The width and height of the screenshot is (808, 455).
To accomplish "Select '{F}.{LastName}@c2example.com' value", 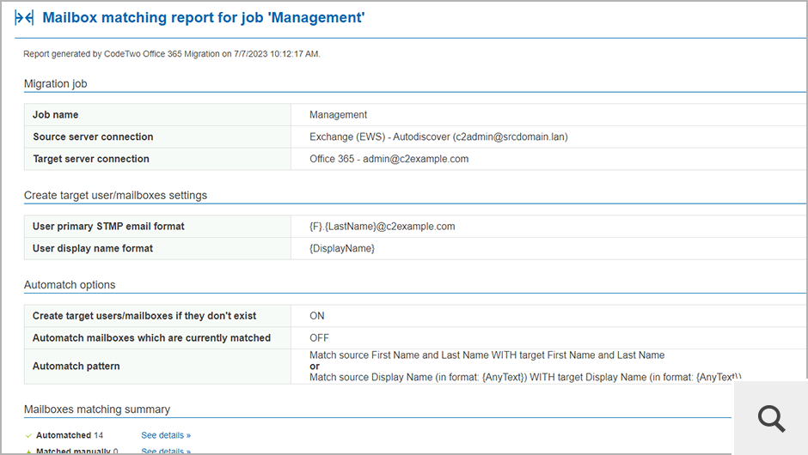I will pyautogui.click(x=382, y=227).
